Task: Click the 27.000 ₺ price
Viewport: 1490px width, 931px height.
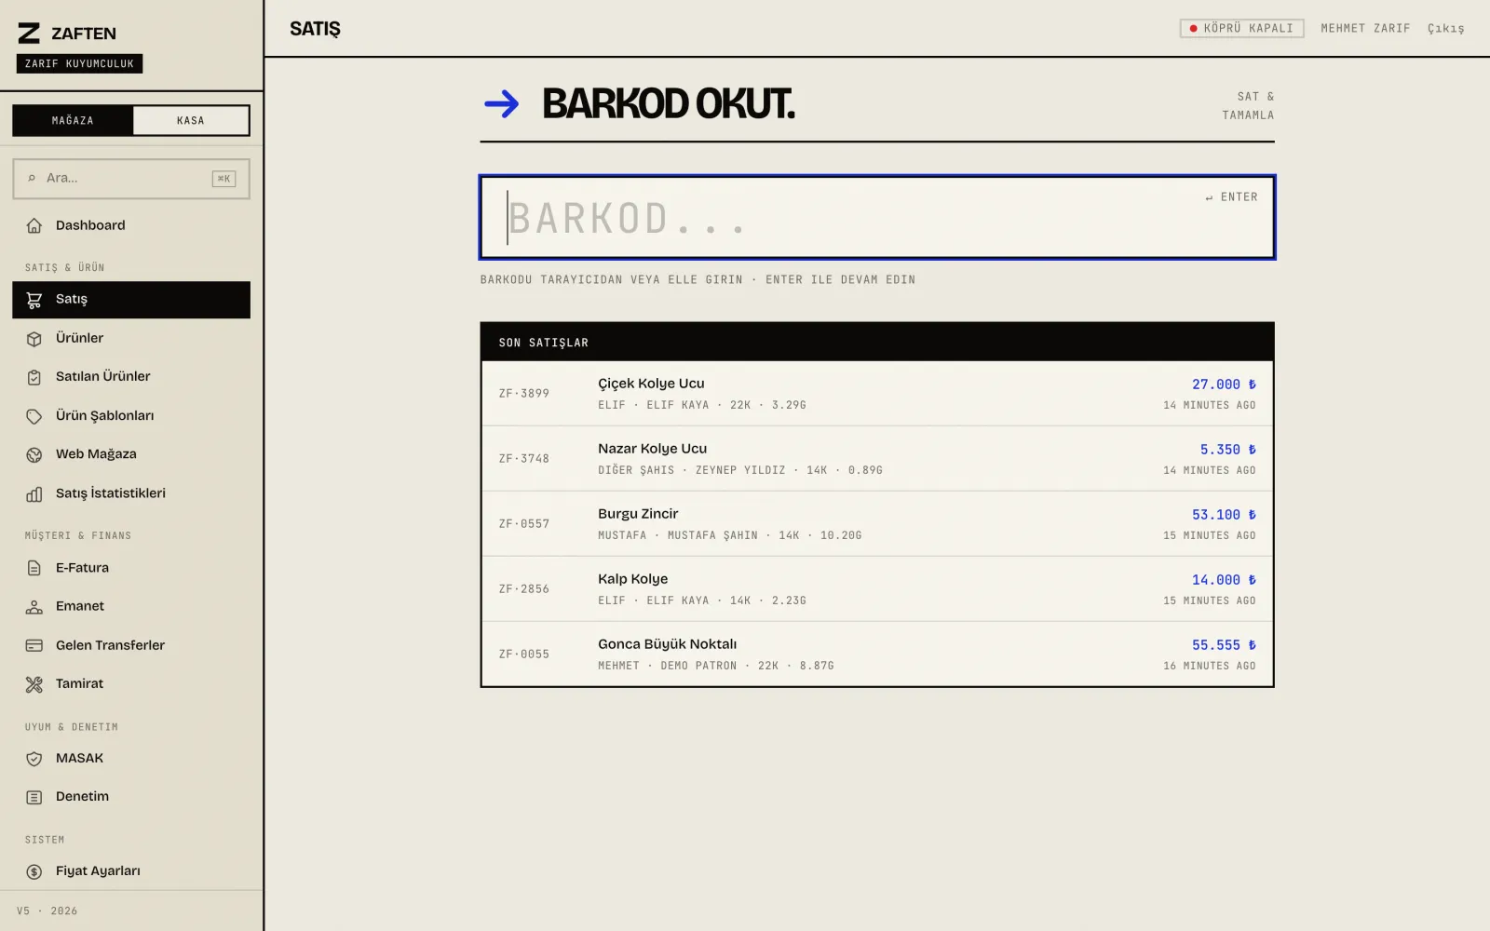Action: coord(1224,385)
